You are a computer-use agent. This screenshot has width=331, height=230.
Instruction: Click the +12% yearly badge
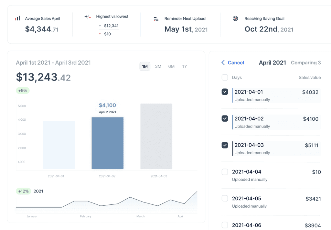coord(23,191)
